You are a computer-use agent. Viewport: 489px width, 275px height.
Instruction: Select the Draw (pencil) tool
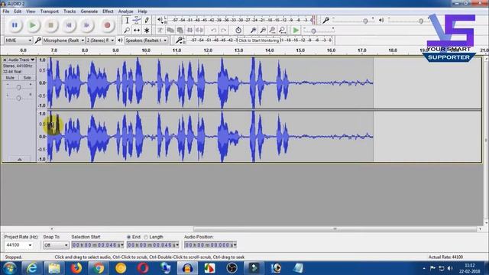(147, 21)
